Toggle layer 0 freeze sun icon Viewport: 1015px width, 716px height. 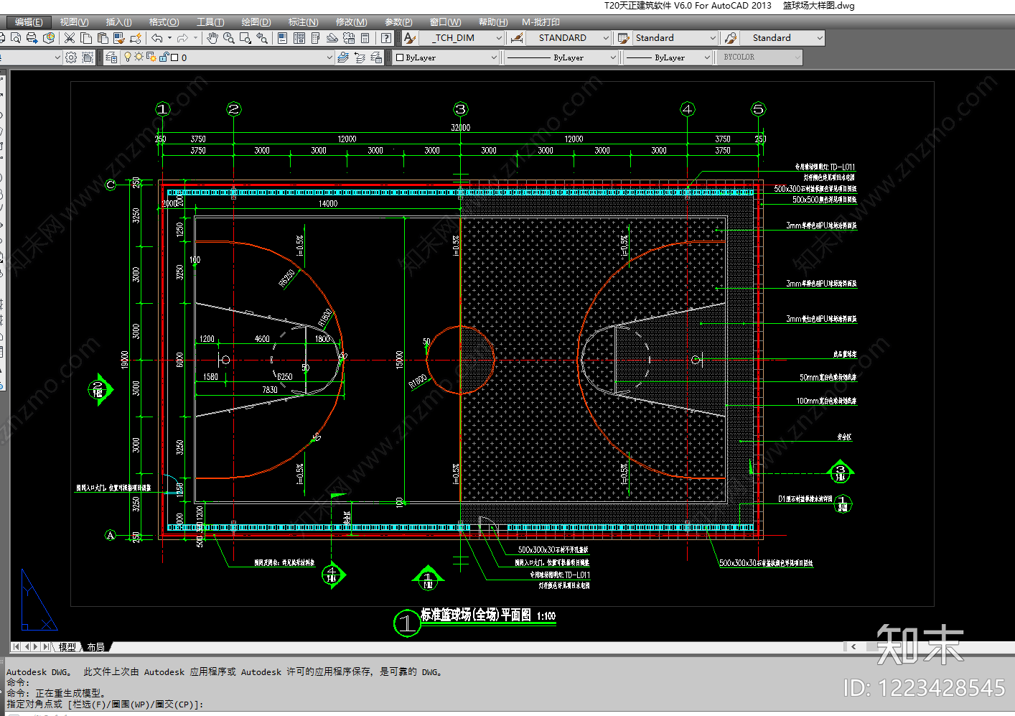[x=139, y=57]
